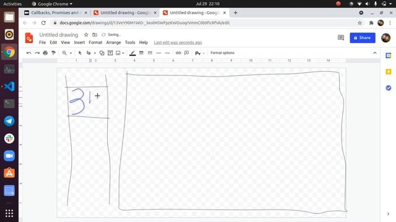This screenshot has height=222, width=396.
Task: Open the Insert menu
Action: (x=79, y=43)
